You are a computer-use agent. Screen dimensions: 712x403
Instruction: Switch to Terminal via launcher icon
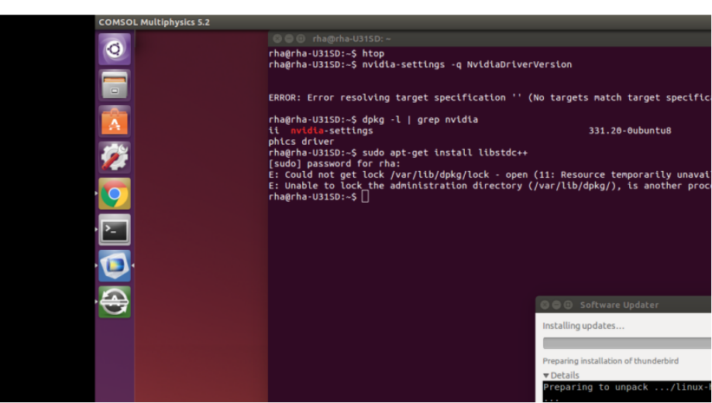[115, 230]
